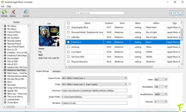Expand the Output Format dropdown
The width and height of the screenshot is (186, 112).
tap(94, 78)
